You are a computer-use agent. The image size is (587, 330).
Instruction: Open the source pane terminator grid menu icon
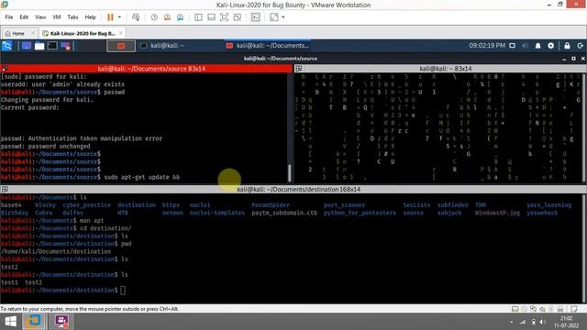tap(5, 69)
